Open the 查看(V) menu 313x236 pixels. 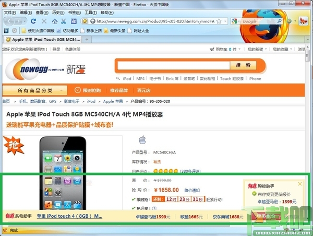42,13
